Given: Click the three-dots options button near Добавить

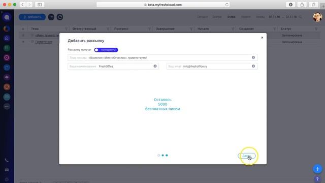Looking at the screenshot, I should (51, 17).
